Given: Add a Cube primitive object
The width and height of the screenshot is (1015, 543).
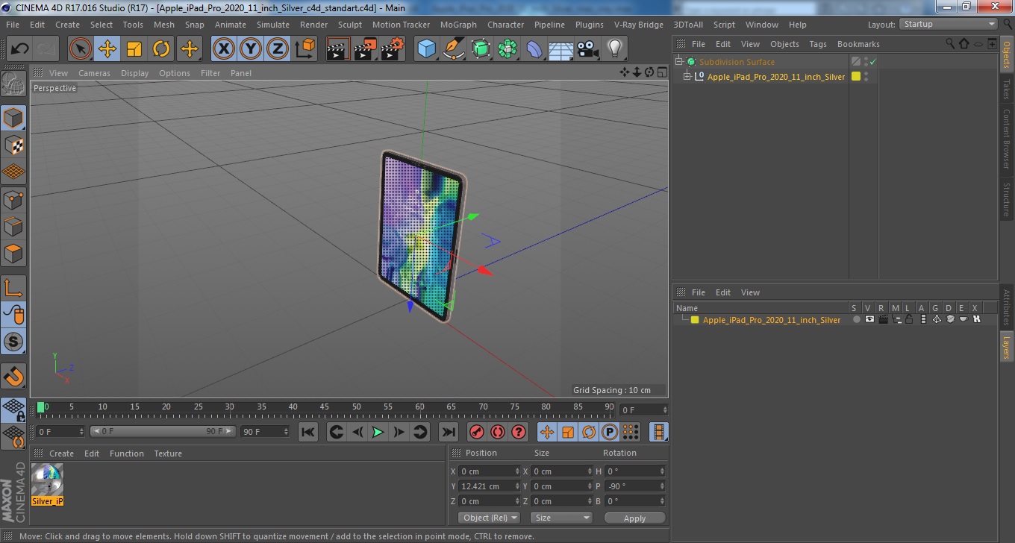Looking at the screenshot, I should (x=426, y=49).
